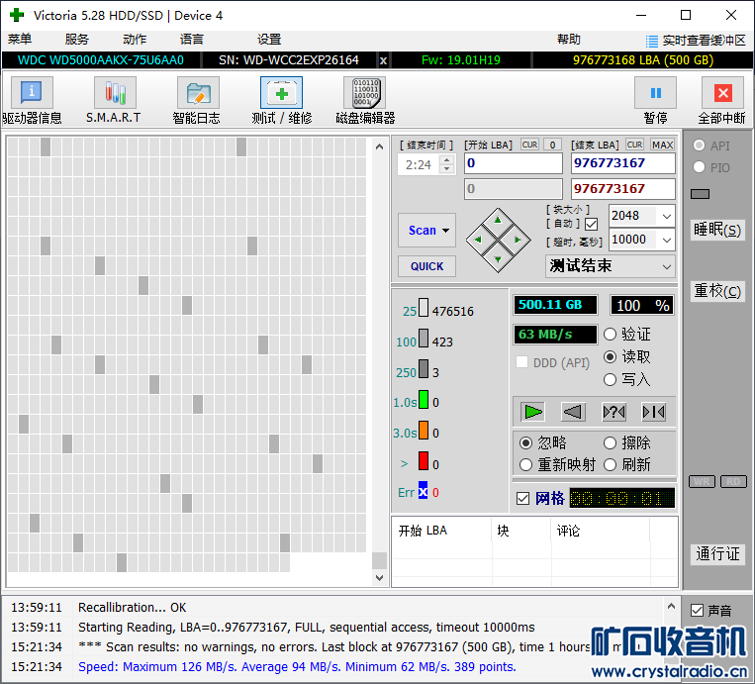This screenshot has height=684, width=755.
Task: Select the 忽略 ignore radio button
Action: 525,442
